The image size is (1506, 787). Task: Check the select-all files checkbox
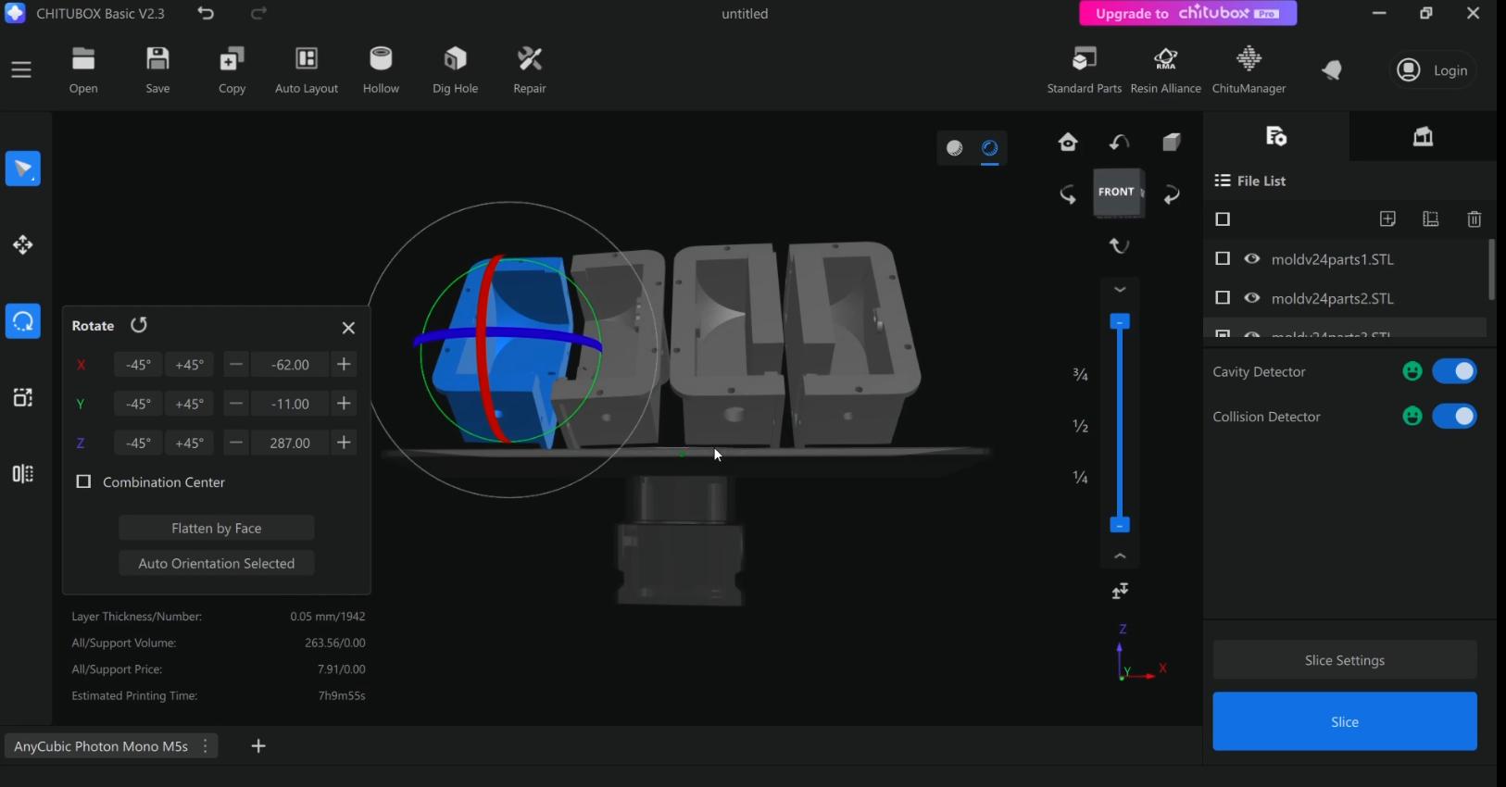(1223, 219)
